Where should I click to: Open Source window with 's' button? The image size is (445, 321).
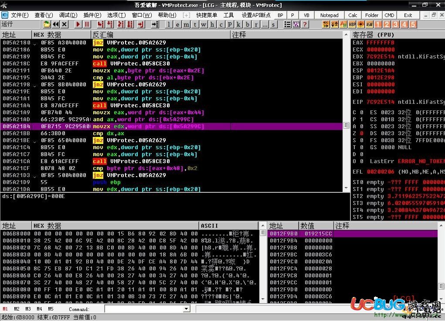[x=273, y=24]
